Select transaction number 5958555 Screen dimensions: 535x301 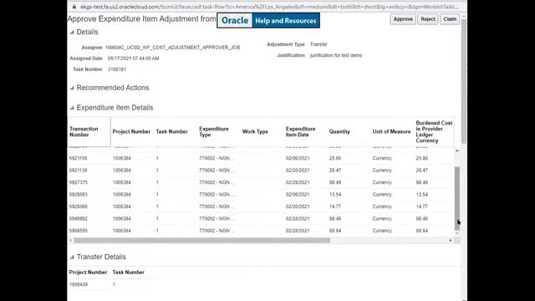[78, 231]
